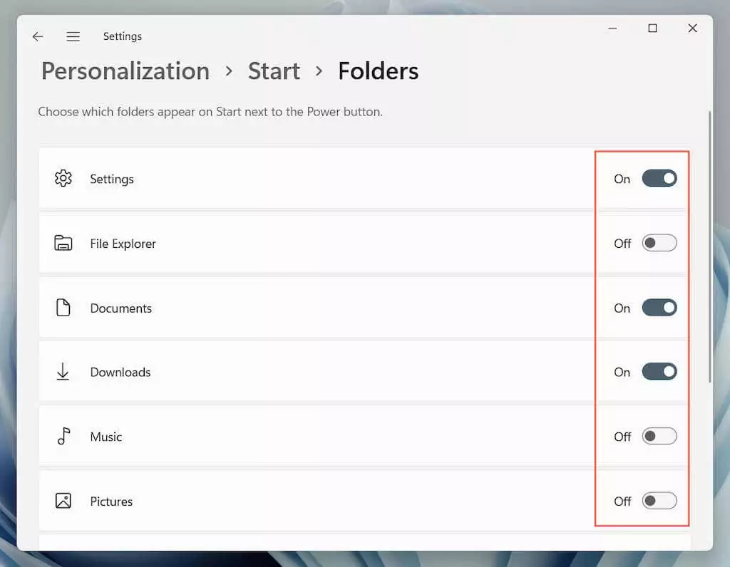The image size is (730, 567).
Task: Click the File Explorer folder icon
Action: click(63, 244)
